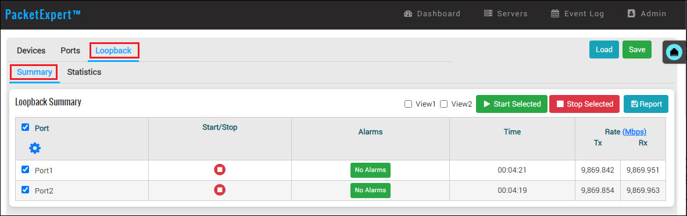Toggle the select-all Port checkbox in header
The image size is (687, 216).
(26, 127)
